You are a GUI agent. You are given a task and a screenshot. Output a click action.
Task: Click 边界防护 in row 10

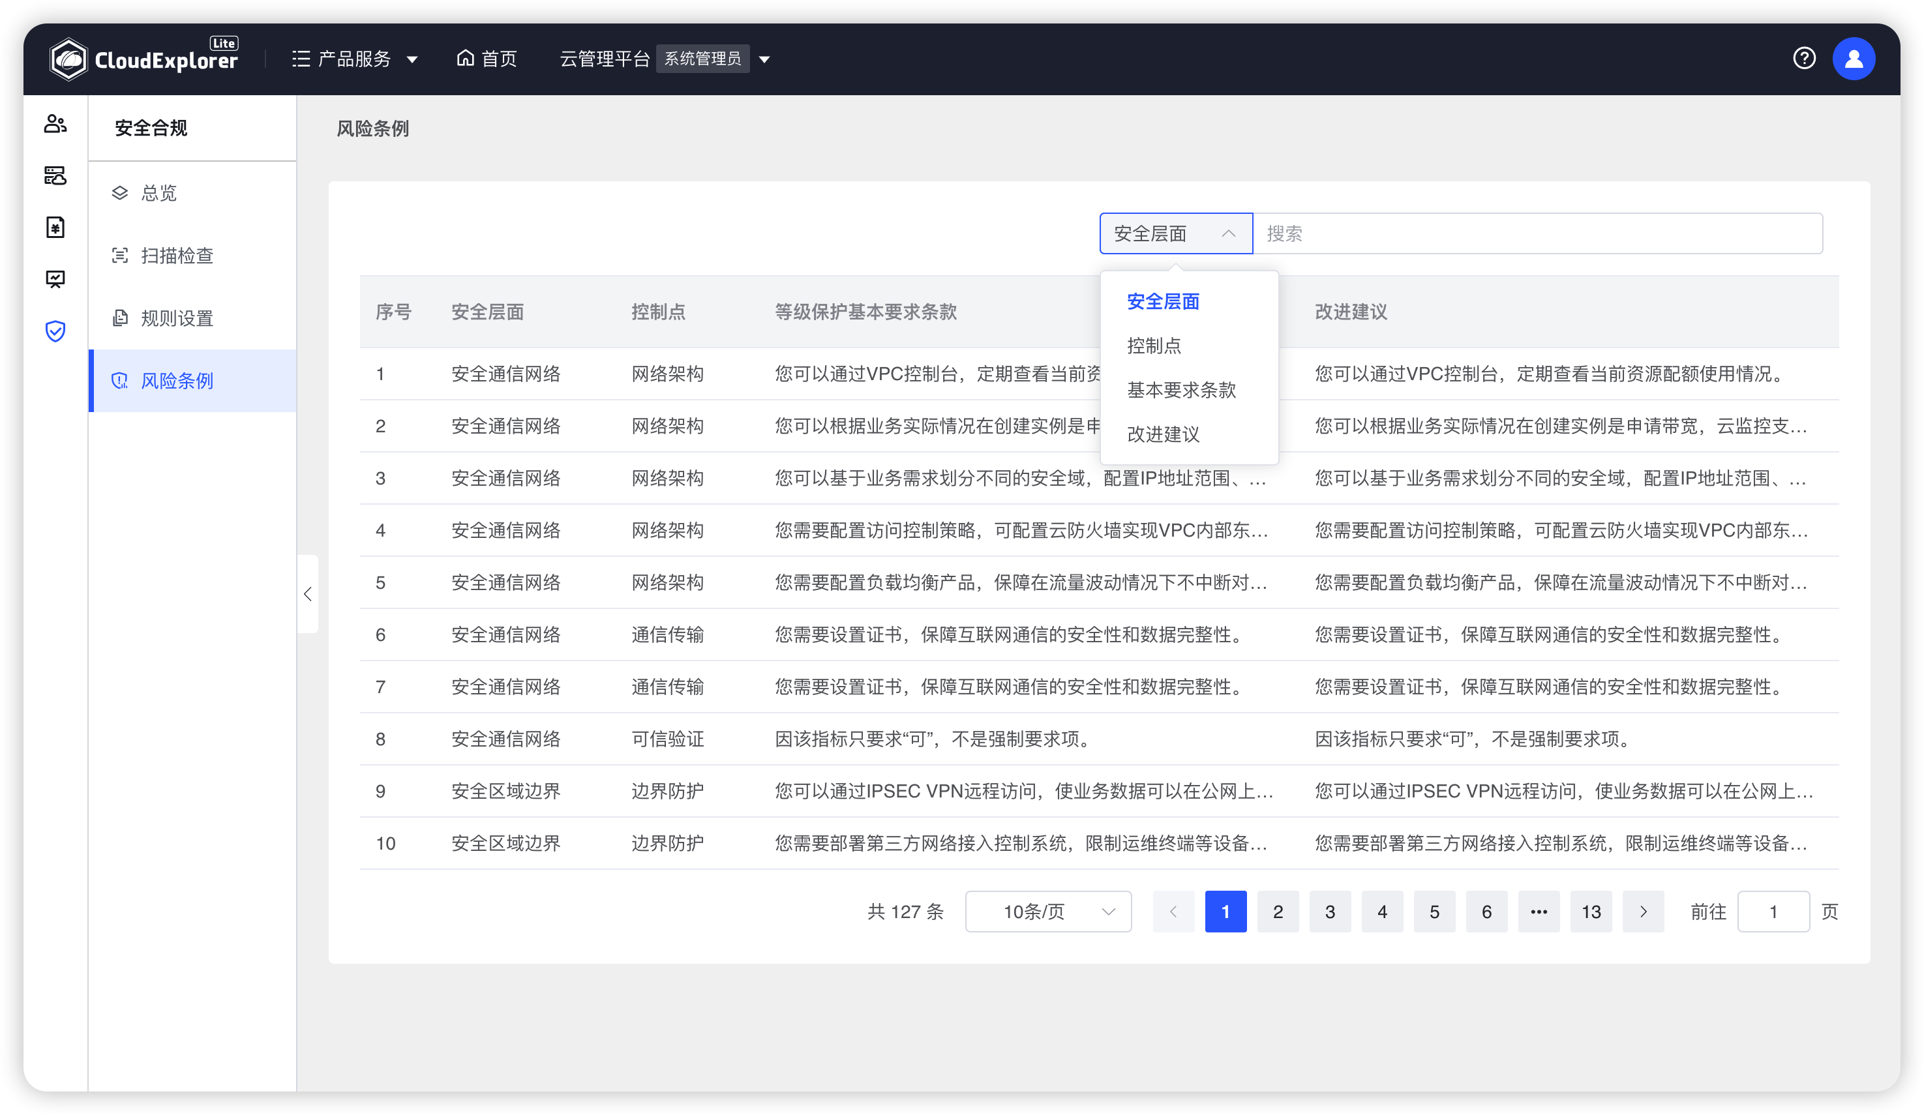coord(667,843)
